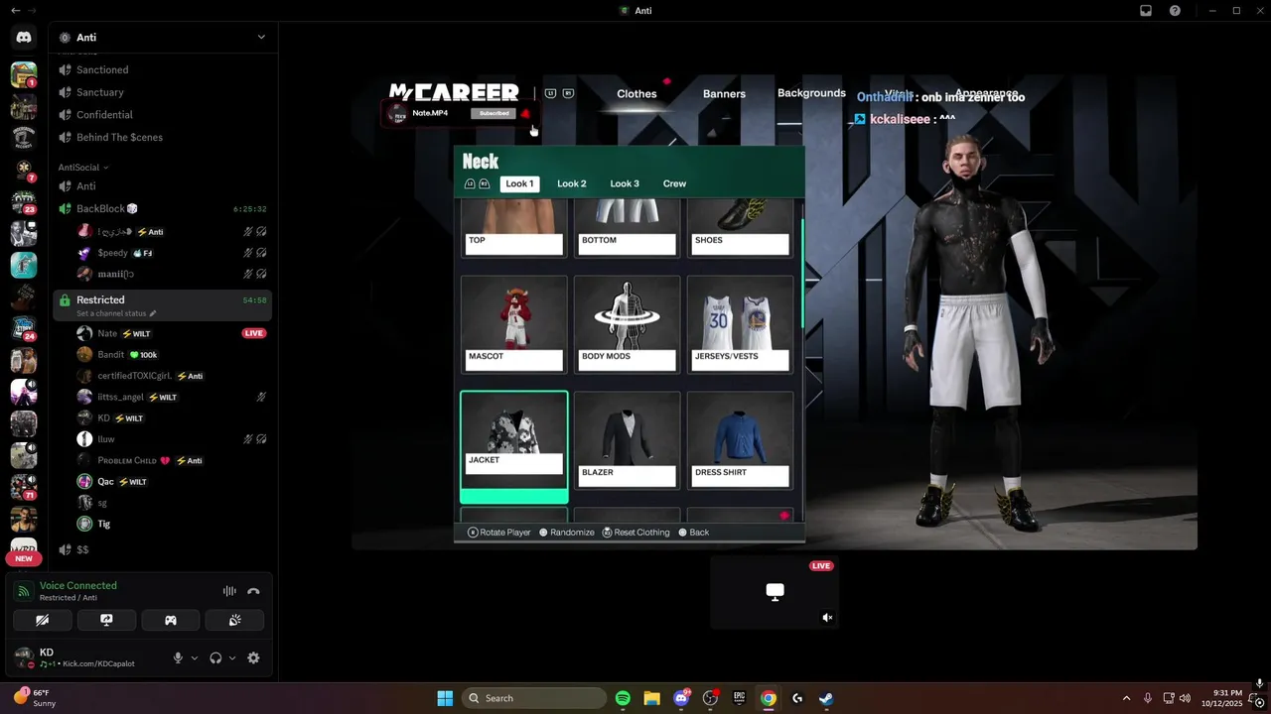Click Rotate Player prompt in the stream
1271x714 pixels.
499,533
